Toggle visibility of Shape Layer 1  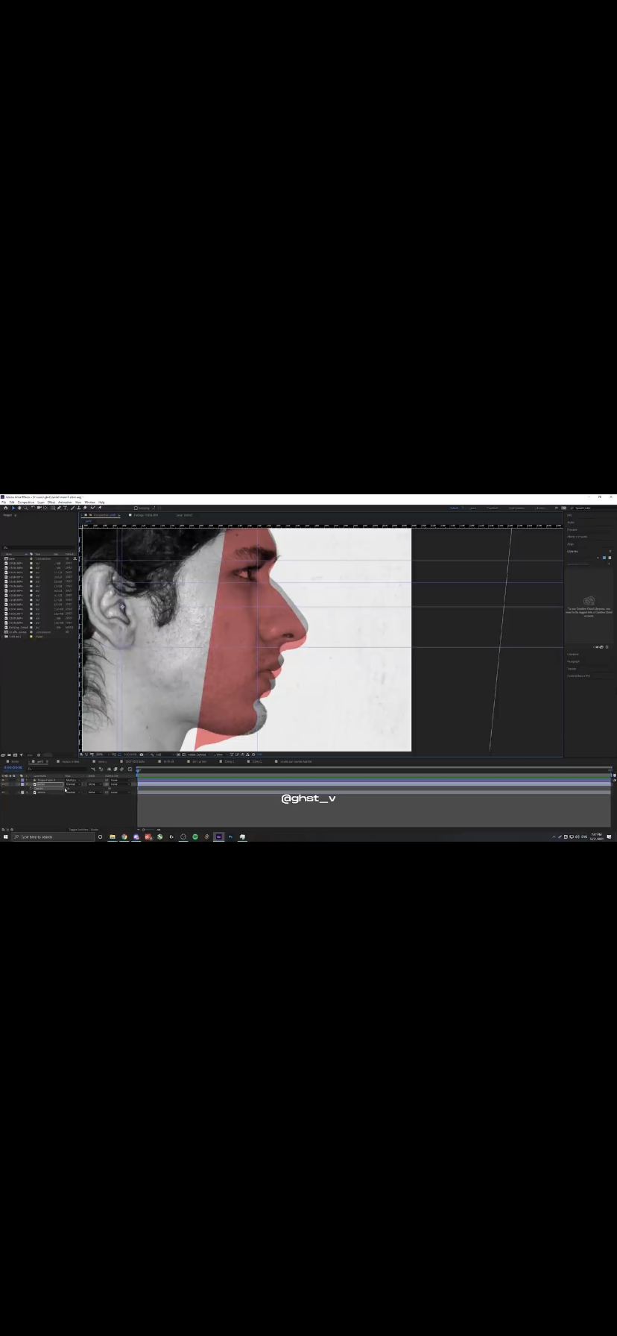[3, 780]
